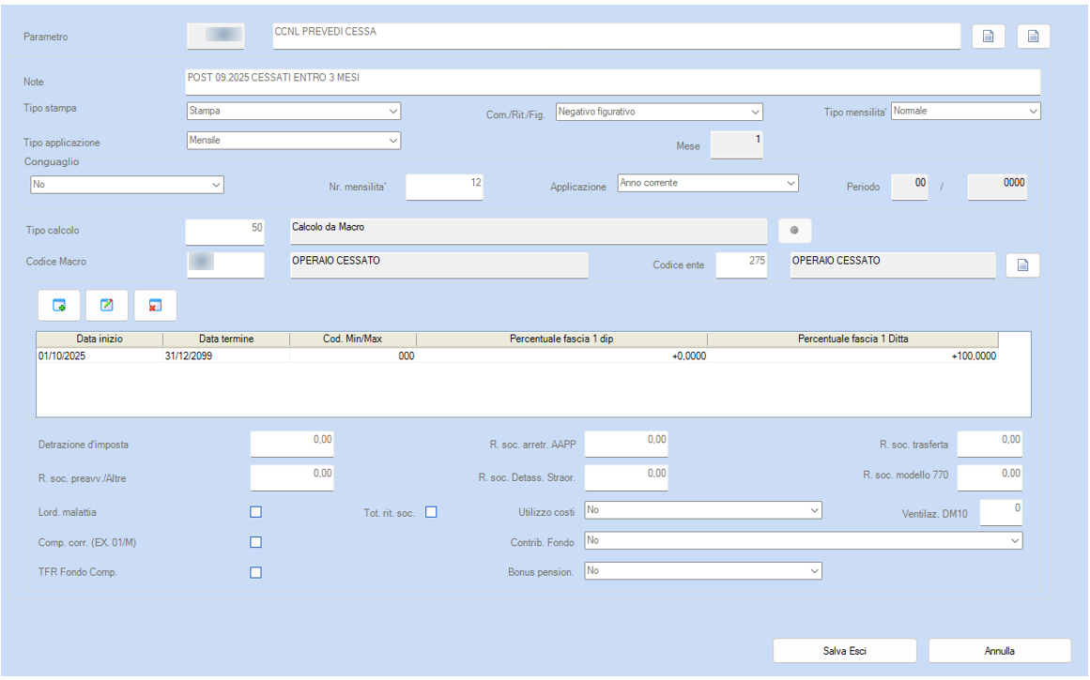
Task: Click the delete row icon with red X
Action: [155, 306]
